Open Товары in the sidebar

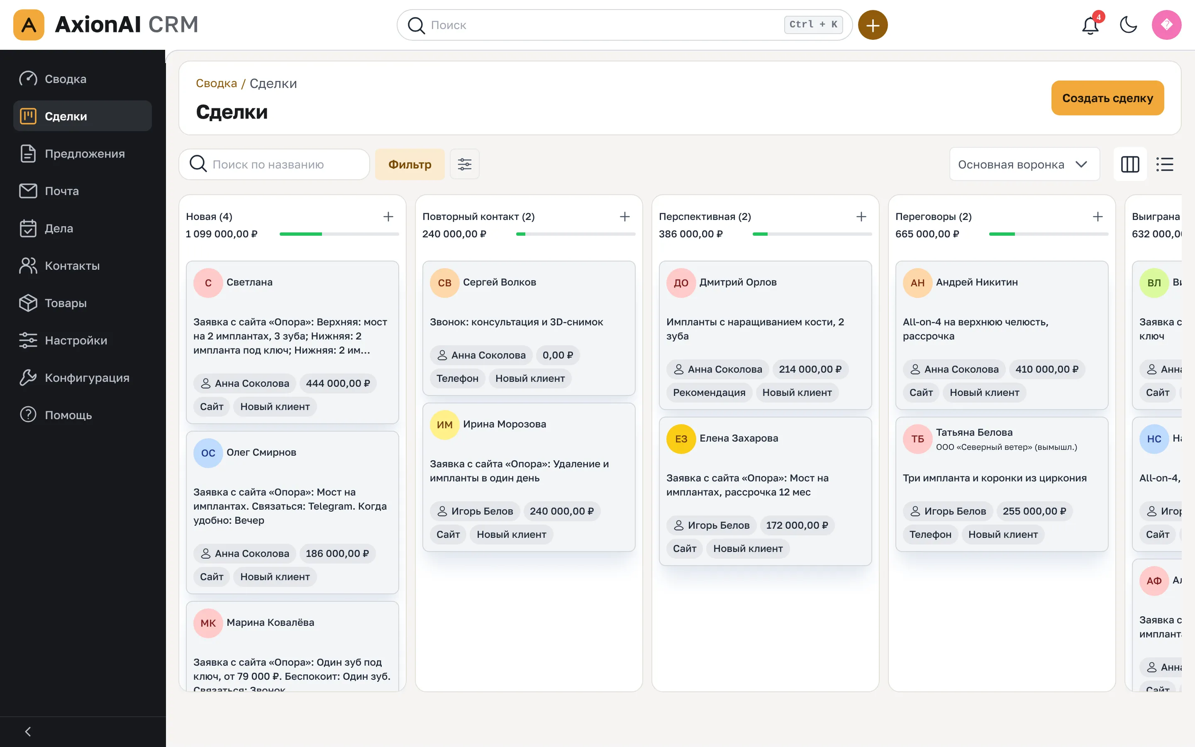tap(83, 303)
